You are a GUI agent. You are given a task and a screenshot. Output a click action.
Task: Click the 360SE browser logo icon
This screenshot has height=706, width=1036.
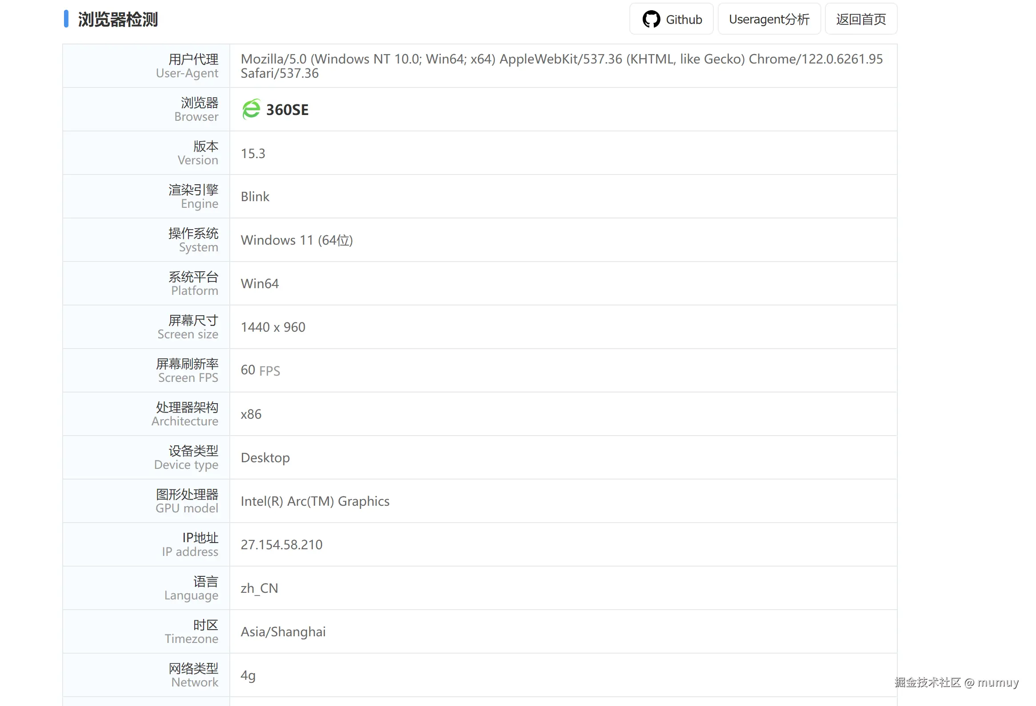tap(251, 109)
